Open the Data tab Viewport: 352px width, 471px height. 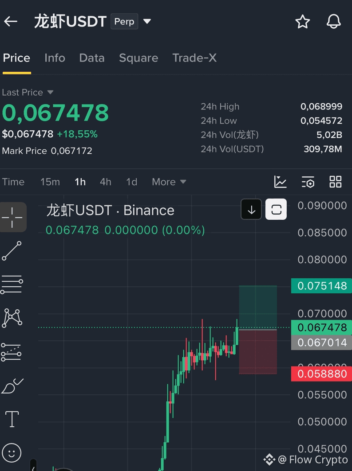92,58
